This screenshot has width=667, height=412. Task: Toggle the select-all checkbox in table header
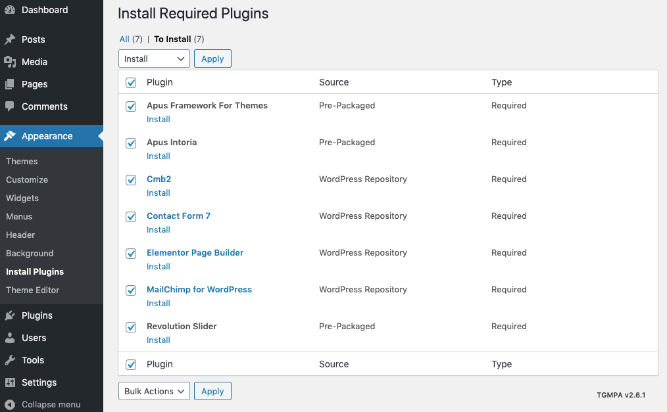click(131, 83)
